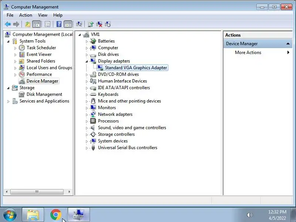
Task: Click the Up one level folder icon
Action: pyautogui.click(x=28, y=24)
